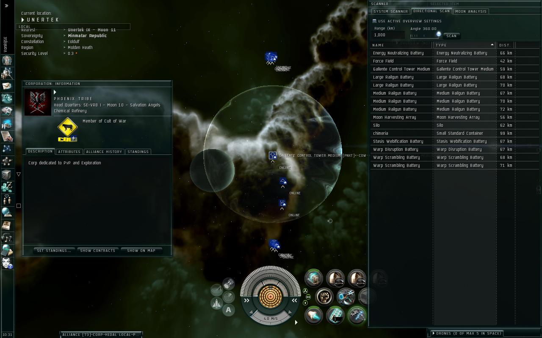Viewport: 542px width, 338px height.
Task: Open the Help icon with question mark
Action: tap(7, 263)
